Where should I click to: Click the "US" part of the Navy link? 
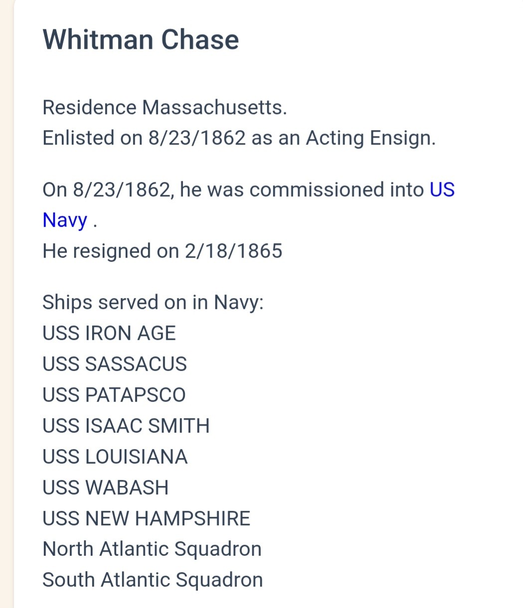(x=442, y=190)
